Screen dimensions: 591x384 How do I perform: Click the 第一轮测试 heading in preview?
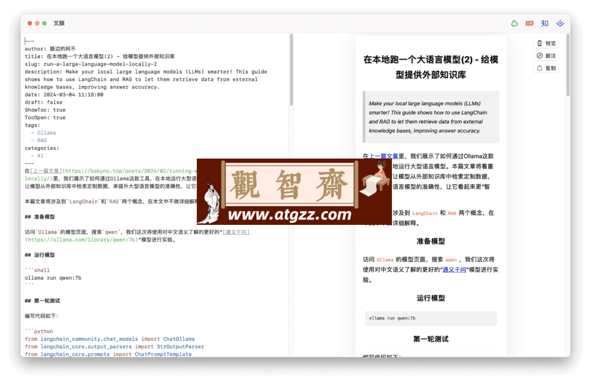coord(431,339)
